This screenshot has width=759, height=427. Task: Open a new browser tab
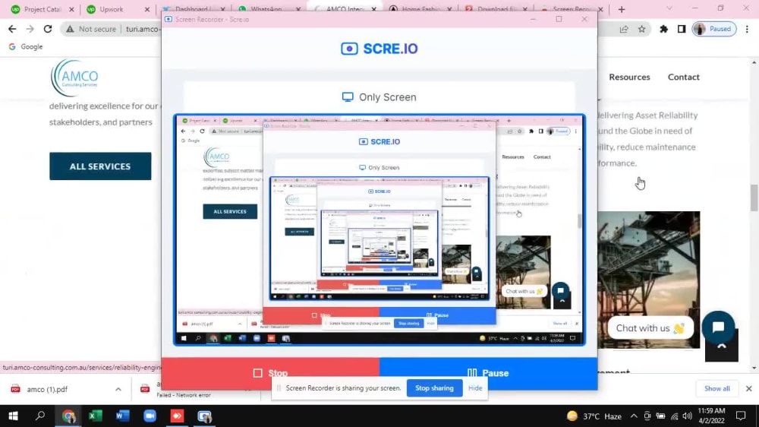(622, 9)
